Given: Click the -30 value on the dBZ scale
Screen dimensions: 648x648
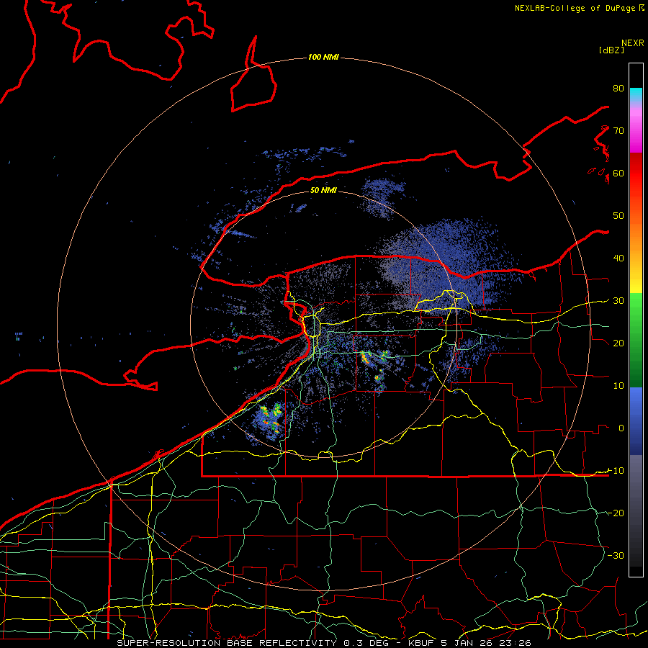Looking at the screenshot, I should 616,556.
